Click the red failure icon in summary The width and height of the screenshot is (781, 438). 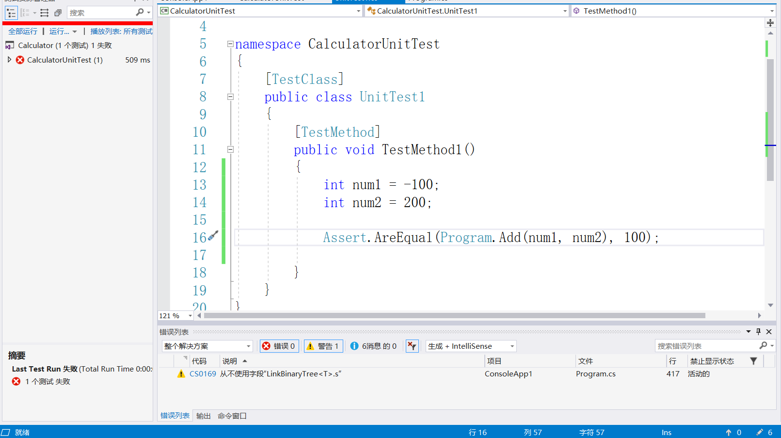point(16,382)
